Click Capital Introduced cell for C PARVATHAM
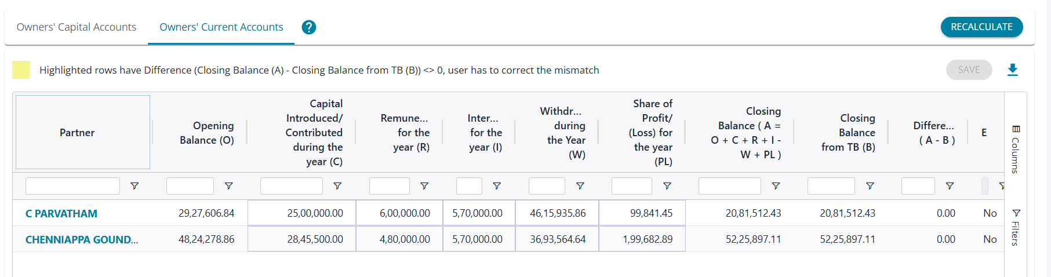 point(301,213)
